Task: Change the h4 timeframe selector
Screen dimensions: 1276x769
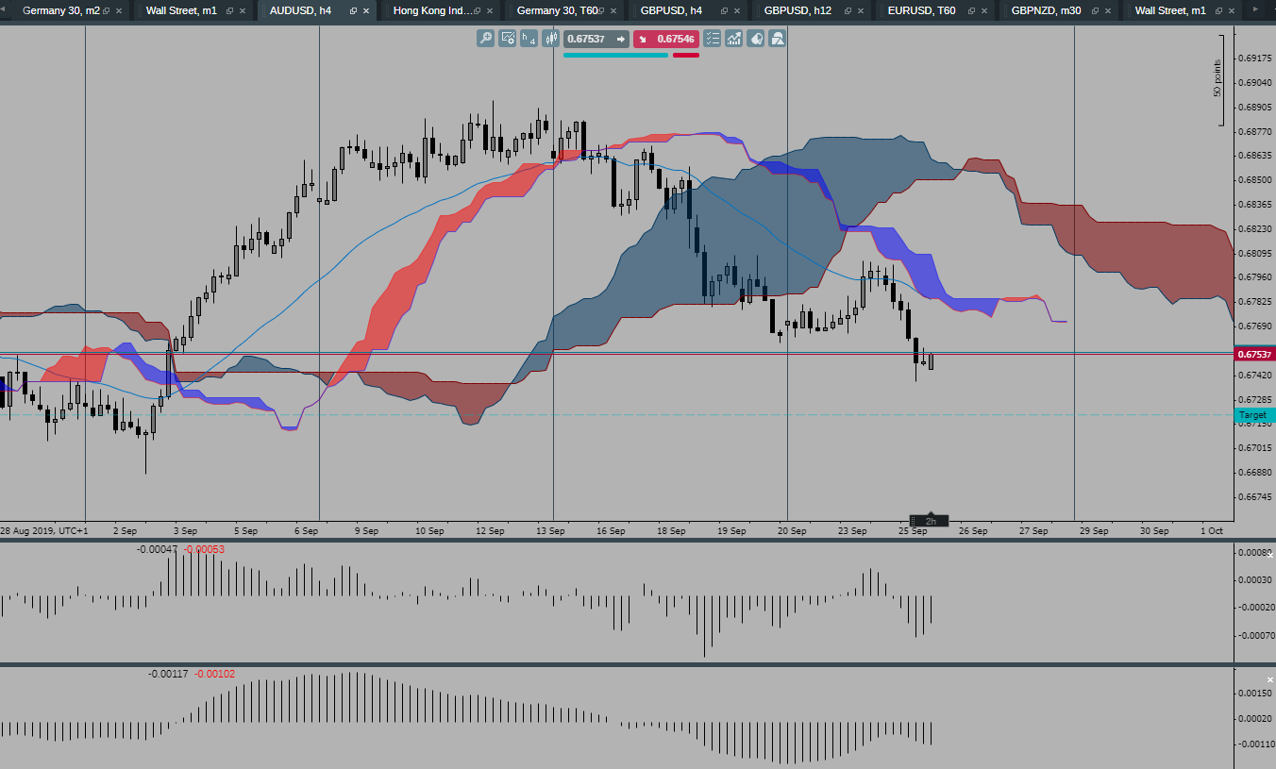Action: pyautogui.click(x=529, y=39)
